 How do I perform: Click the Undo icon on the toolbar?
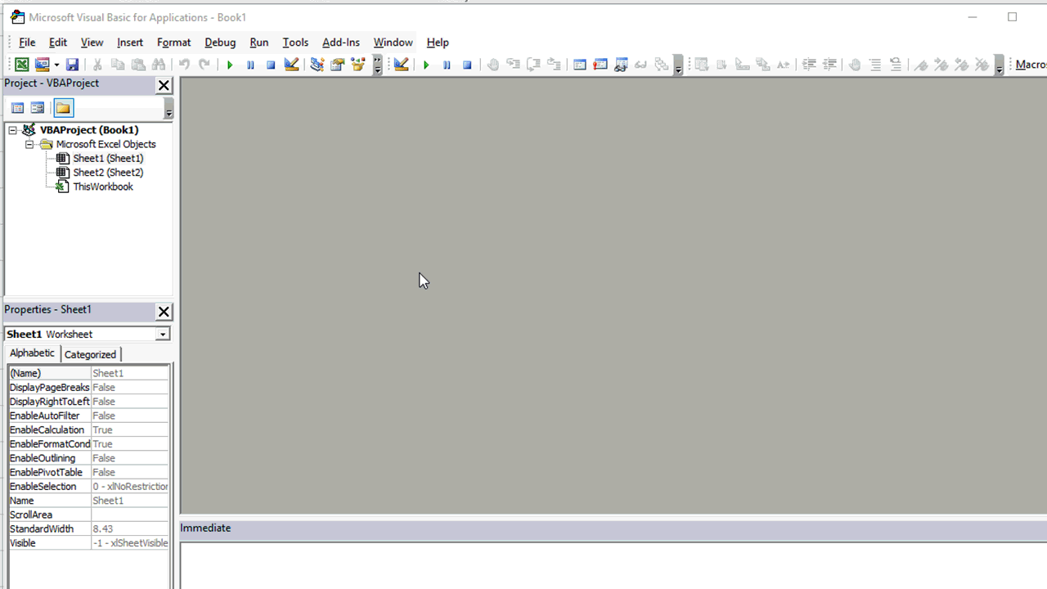tap(184, 64)
